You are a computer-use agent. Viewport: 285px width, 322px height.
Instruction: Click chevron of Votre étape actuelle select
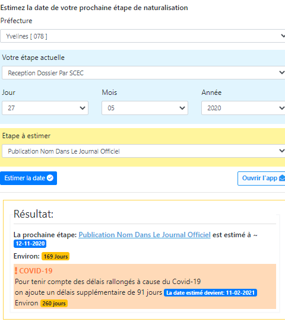click(282, 72)
